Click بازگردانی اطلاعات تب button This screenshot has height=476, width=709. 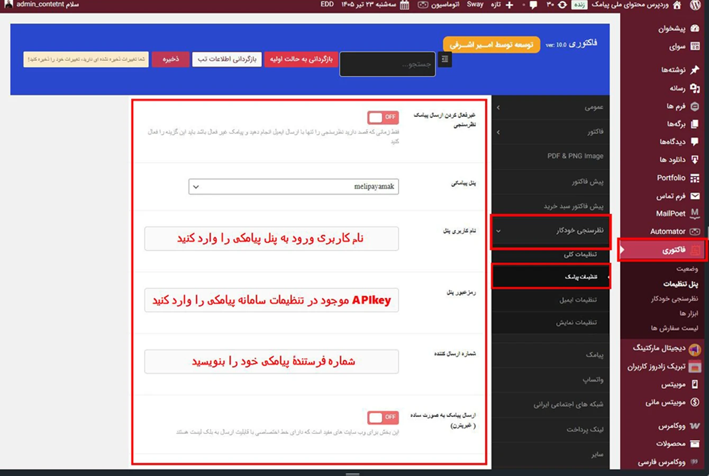pyautogui.click(x=227, y=59)
